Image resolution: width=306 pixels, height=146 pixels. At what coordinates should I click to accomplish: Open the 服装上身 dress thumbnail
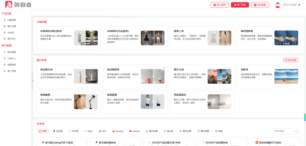tap(219, 38)
